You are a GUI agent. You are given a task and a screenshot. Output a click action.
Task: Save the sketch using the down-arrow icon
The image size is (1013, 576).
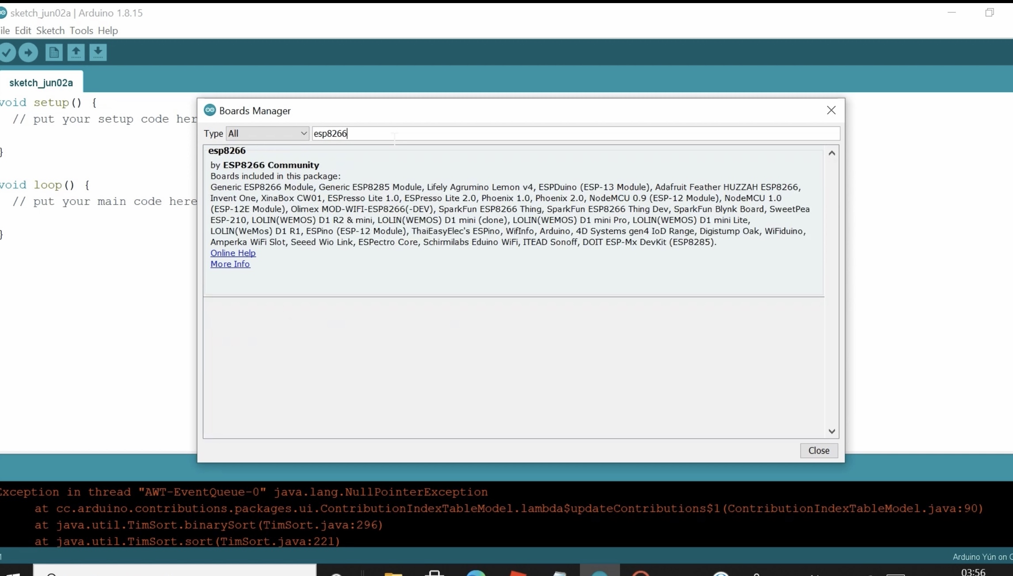tap(98, 53)
